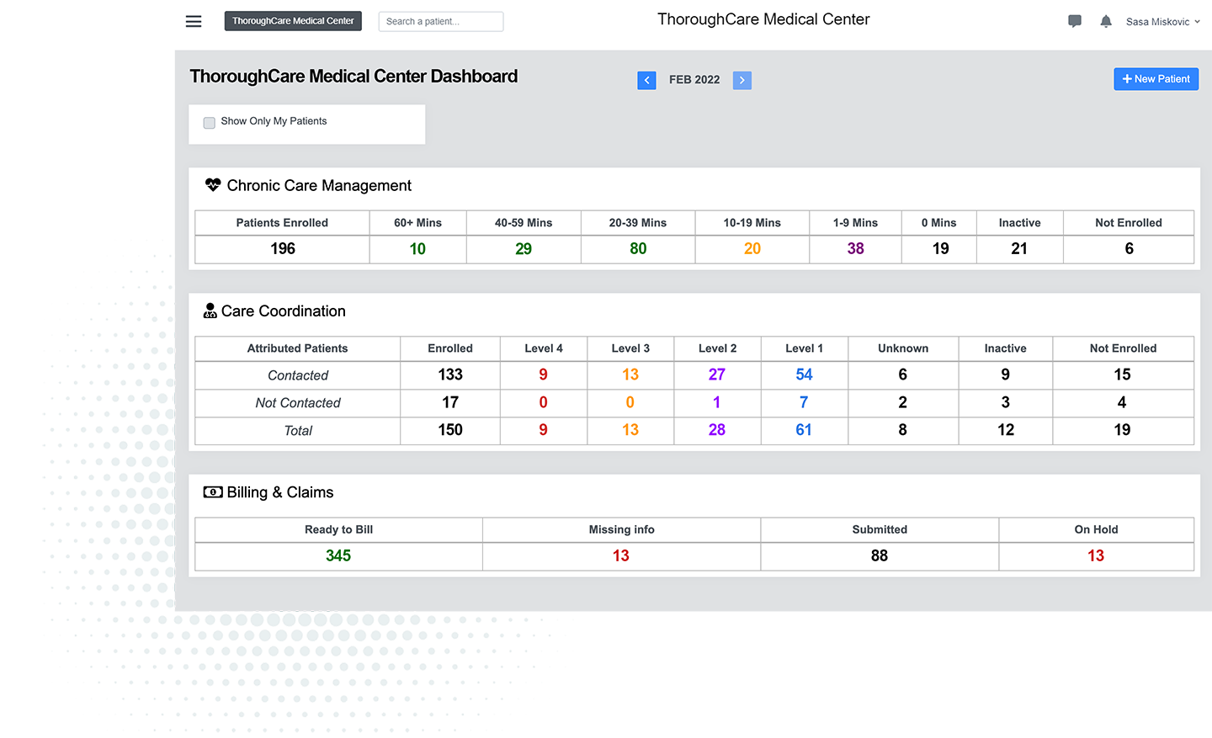Open Ready to Bill count 345

coord(338,556)
